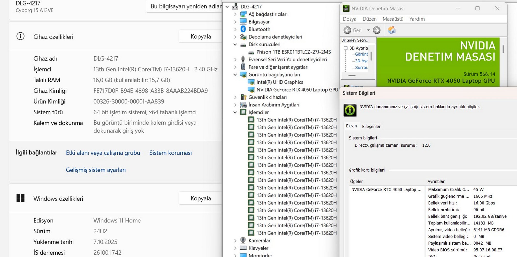The width and height of the screenshot is (517, 257).
Task: Select the Intel(R) UHD Graphics adapter
Action: (279, 82)
